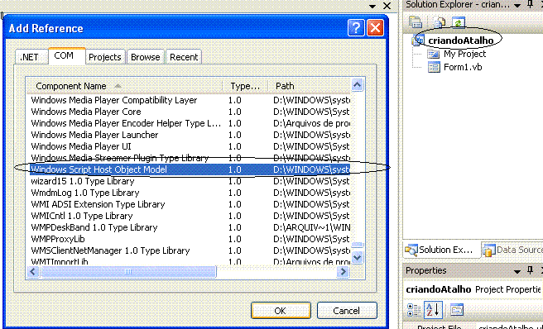Switch to the Browse tab
The width and height of the screenshot is (543, 329).
[146, 57]
